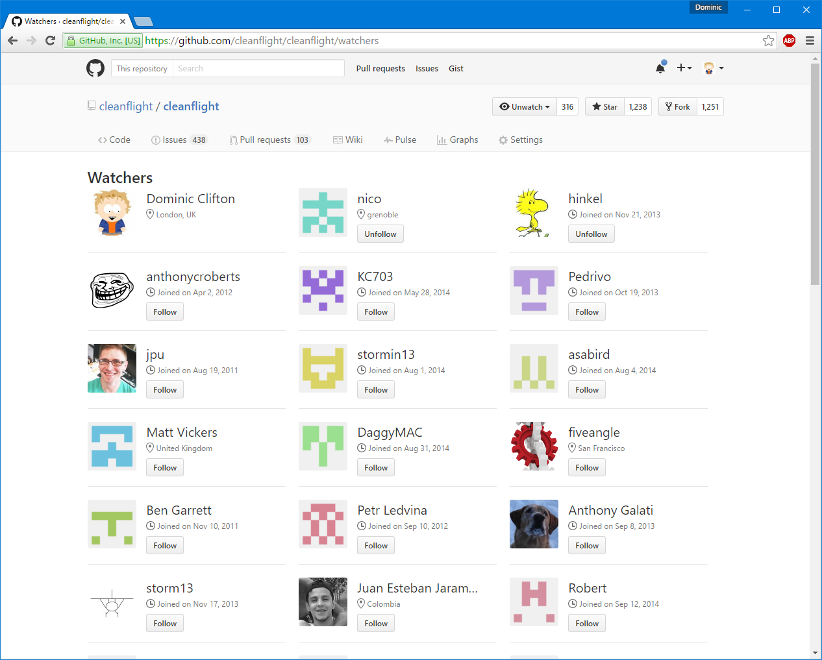822x660 pixels.
Task: Follow user storm13
Action: click(165, 624)
